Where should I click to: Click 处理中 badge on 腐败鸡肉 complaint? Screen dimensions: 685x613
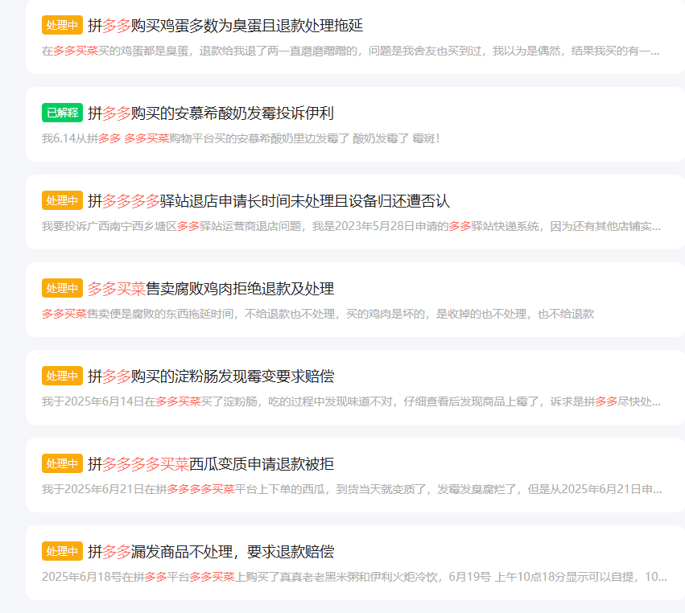tap(62, 288)
